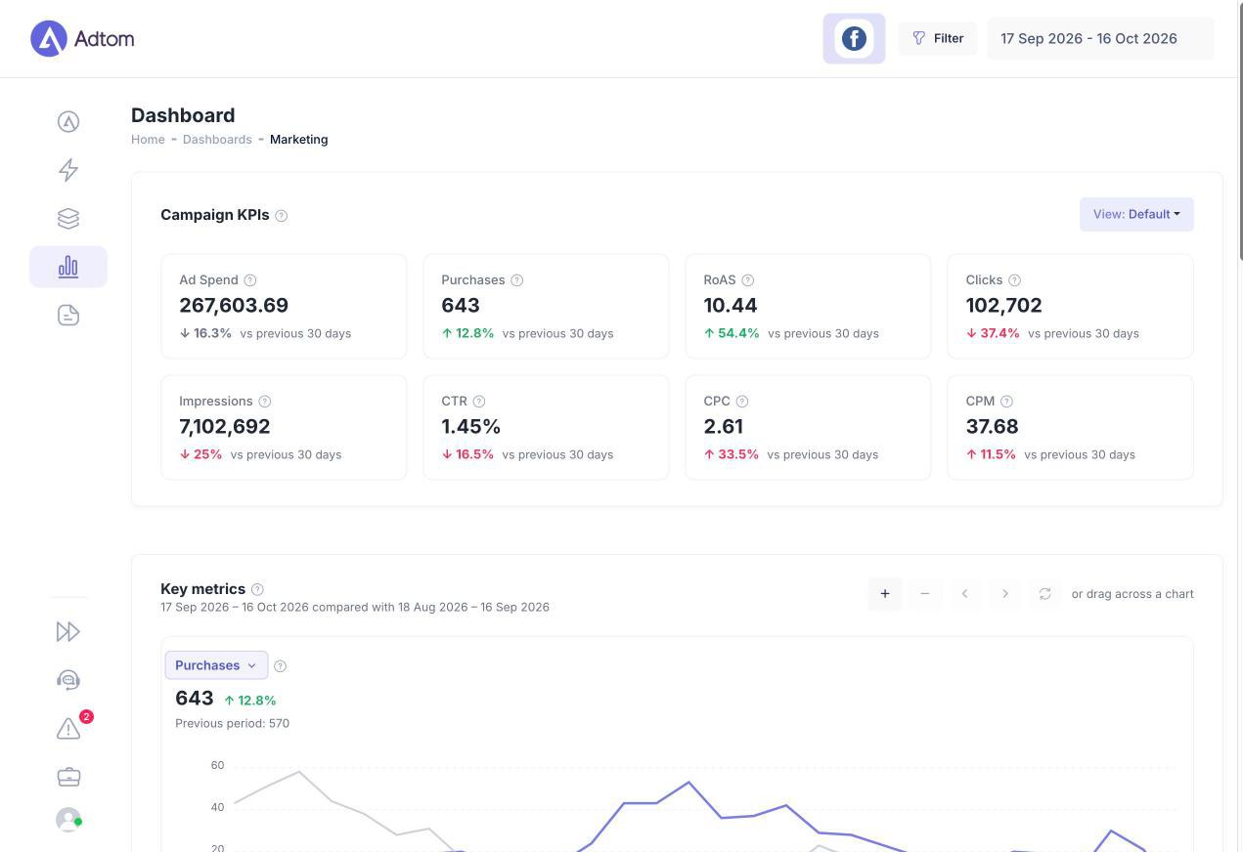The height and width of the screenshot is (852, 1243).
Task: Open the briefcase sidebar icon
Action: pyautogui.click(x=68, y=777)
